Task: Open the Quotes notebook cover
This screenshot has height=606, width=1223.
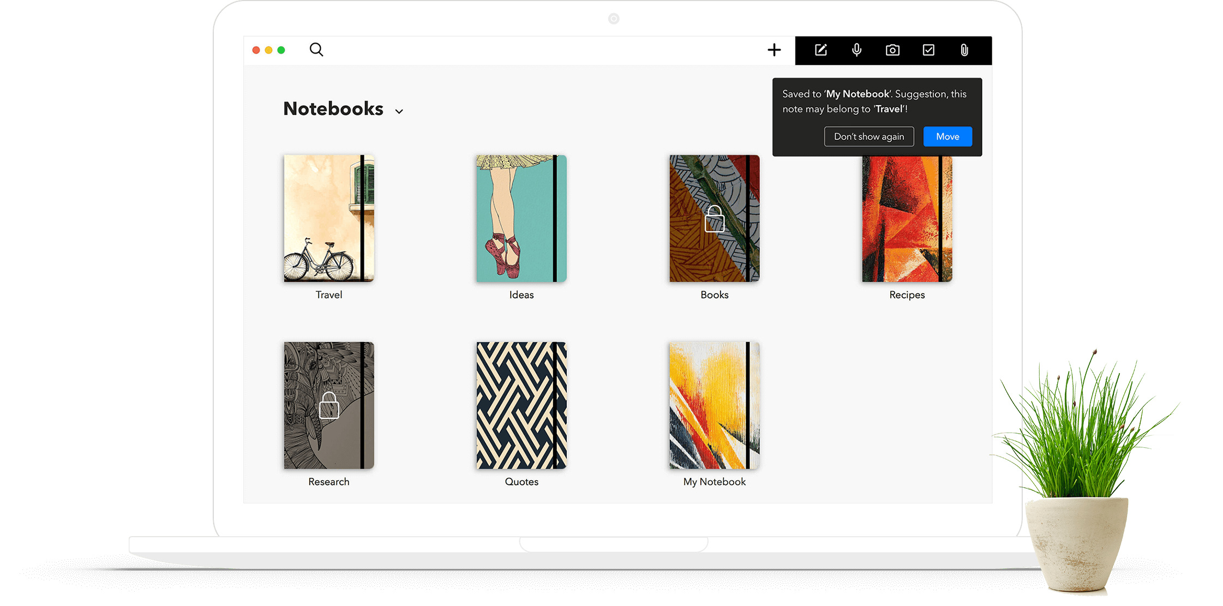Action: pyautogui.click(x=521, y=405)
